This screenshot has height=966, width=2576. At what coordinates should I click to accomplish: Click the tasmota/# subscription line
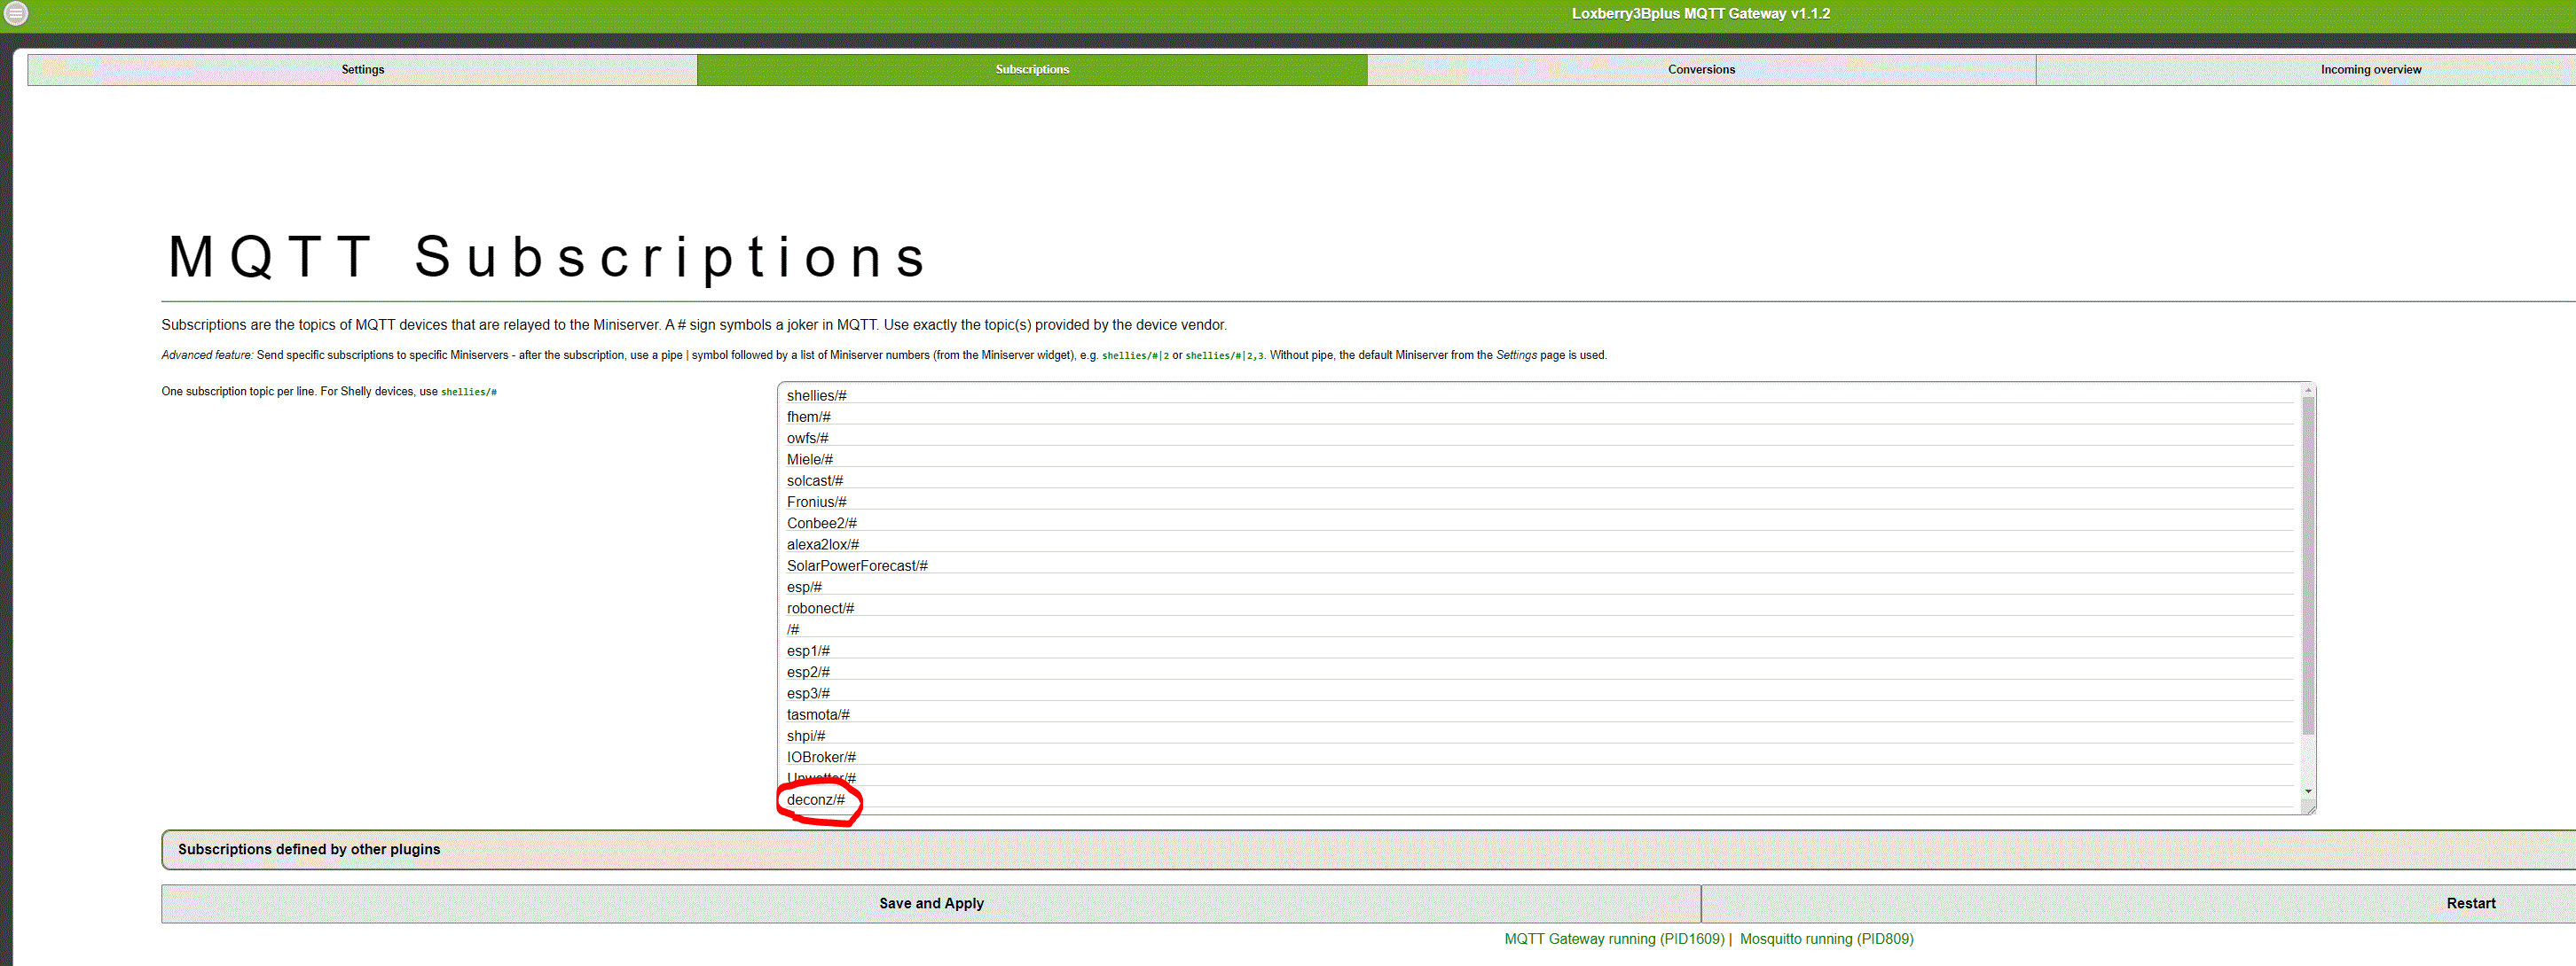click(x=818, y=715)
